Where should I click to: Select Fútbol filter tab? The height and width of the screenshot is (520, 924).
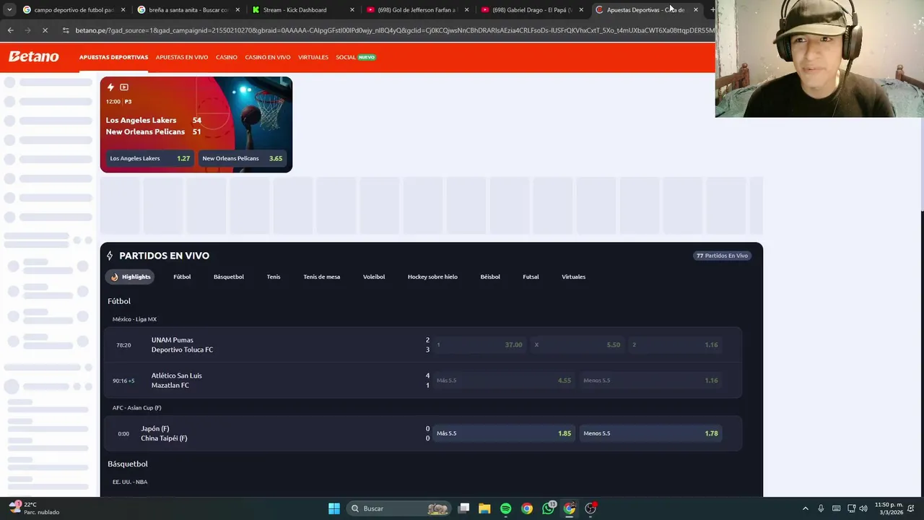(x=182, y=277)
